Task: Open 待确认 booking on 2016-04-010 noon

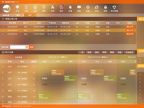Action: [97, 72]
